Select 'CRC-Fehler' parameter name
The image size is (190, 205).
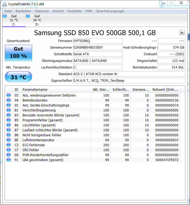tap(31, 150)
